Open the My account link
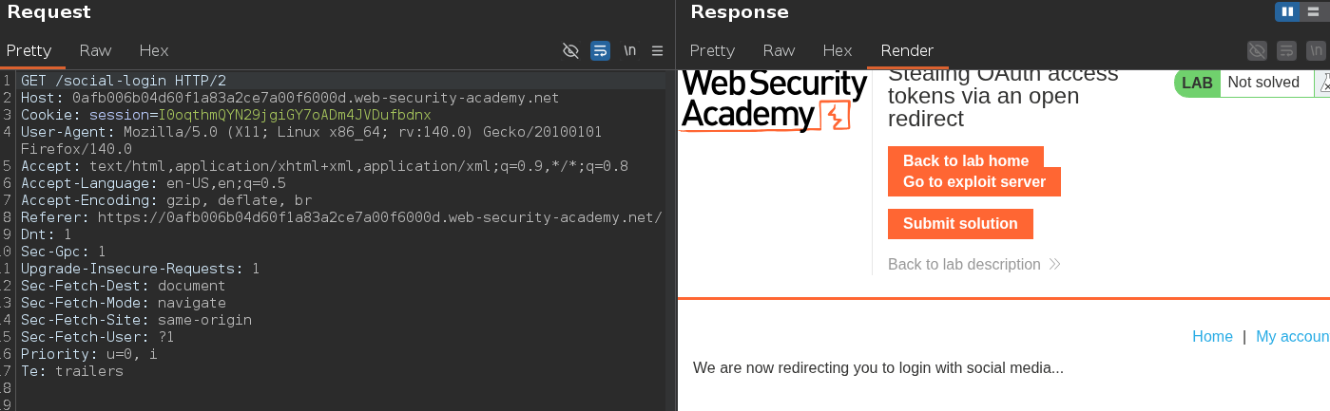The image size is (1330, 411). (x=1293, y=336)
